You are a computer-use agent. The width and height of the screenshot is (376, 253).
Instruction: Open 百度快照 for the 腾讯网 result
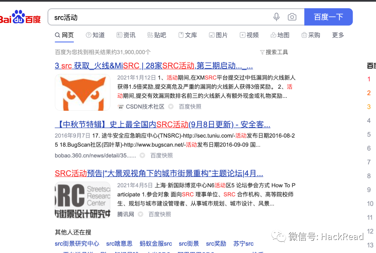pyautogui.click(x=160, y=214)
